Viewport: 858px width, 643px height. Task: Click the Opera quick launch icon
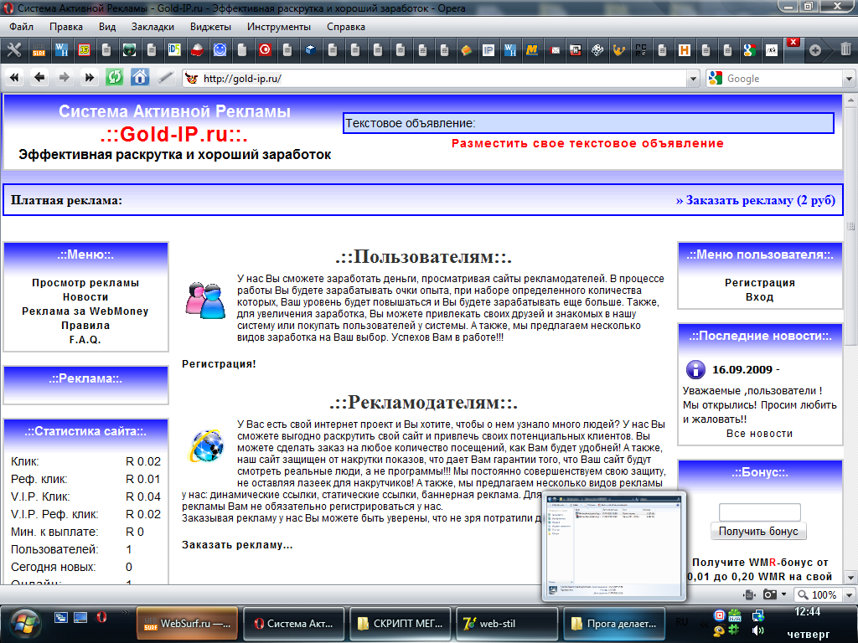point(101,618)
